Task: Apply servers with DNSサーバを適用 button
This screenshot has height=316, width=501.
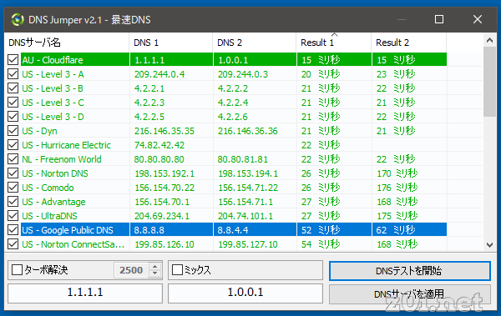Action: [410, 294]
